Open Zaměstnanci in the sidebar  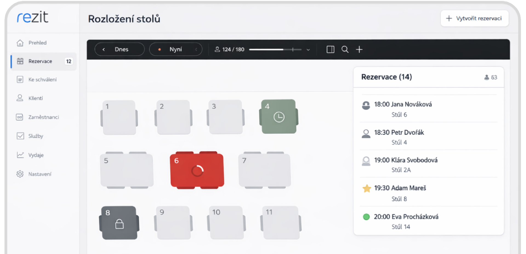pyautogui.click(x=43, y=117)
